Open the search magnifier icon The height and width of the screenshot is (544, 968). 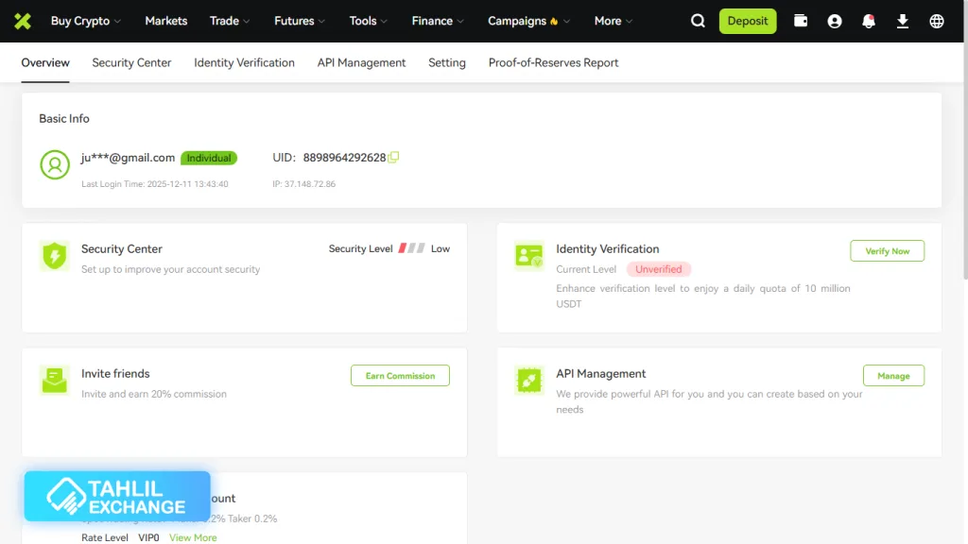tap(698, 21)
